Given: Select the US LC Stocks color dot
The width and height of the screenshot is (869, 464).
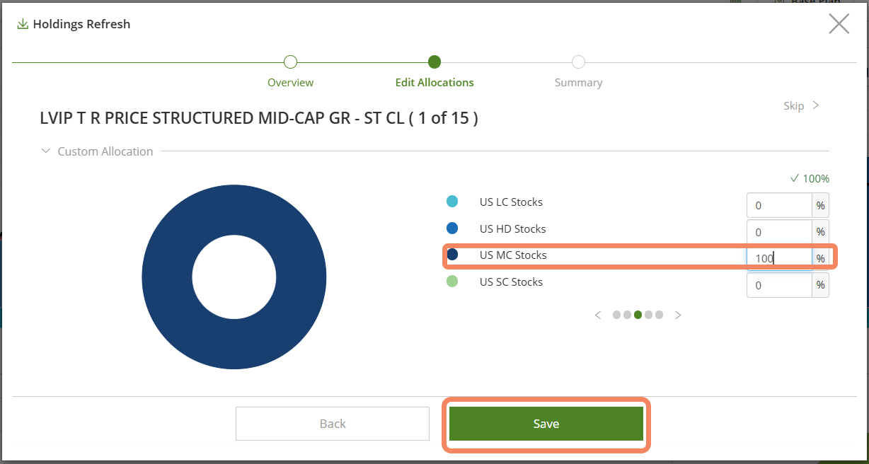Looking at the screenshot, I should point(452,202).
